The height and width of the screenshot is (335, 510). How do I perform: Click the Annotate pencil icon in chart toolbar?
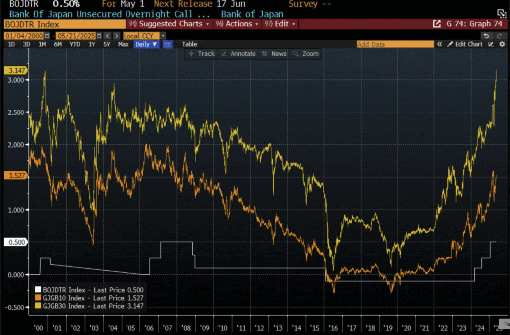coord(224,54)
